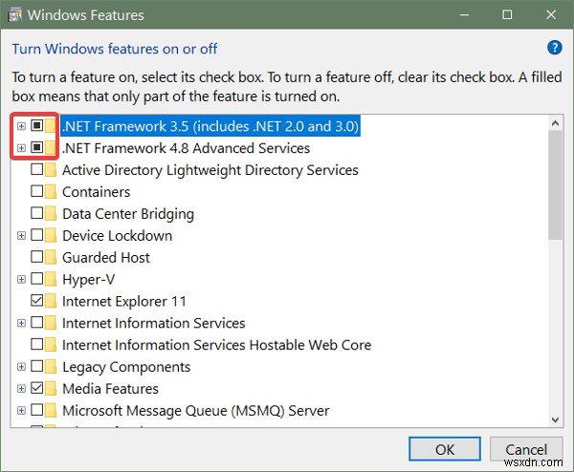The image size is (574, 472).
Task: Toggle the Media Features checkbox
Action: pos(37,389)
